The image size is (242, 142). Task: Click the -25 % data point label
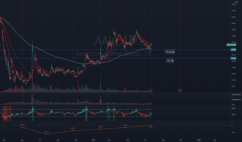151,128
